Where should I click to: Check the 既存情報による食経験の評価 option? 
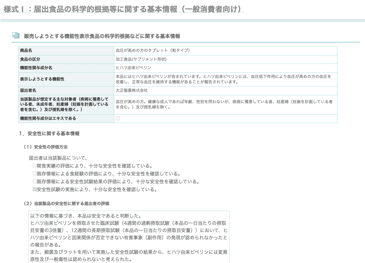35,174
